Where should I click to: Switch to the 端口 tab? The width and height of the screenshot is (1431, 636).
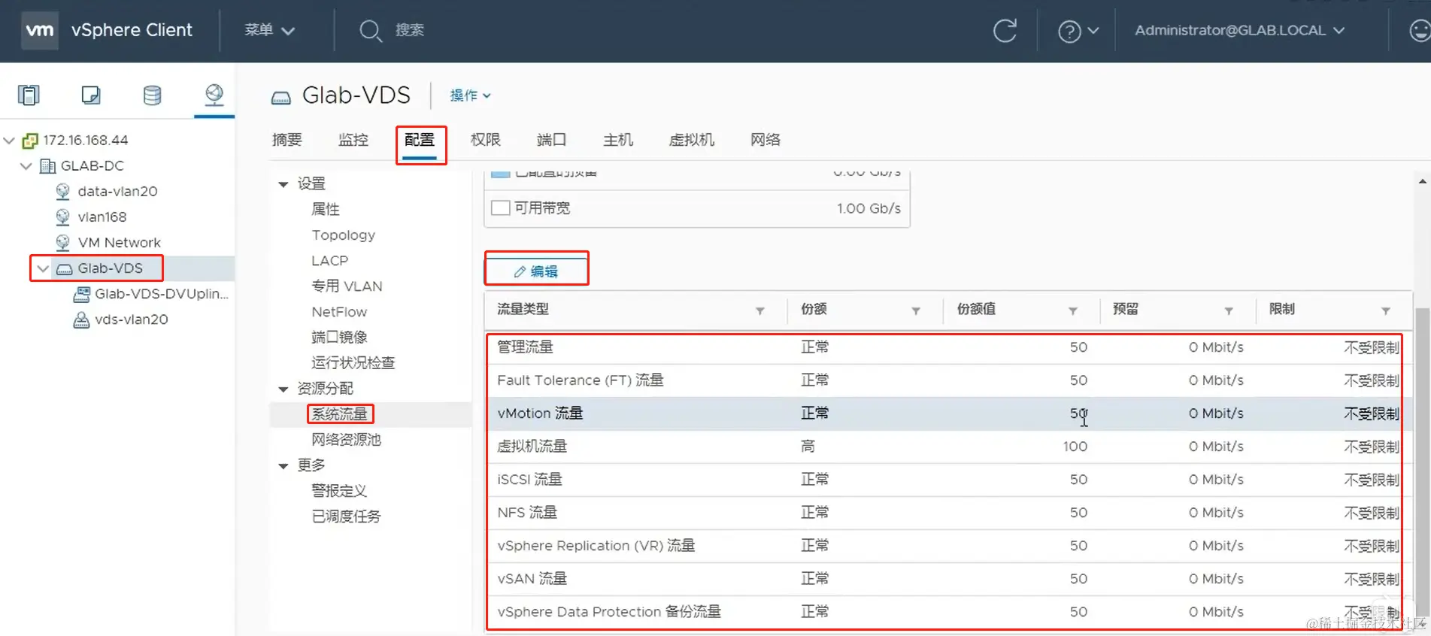(552, 140)
